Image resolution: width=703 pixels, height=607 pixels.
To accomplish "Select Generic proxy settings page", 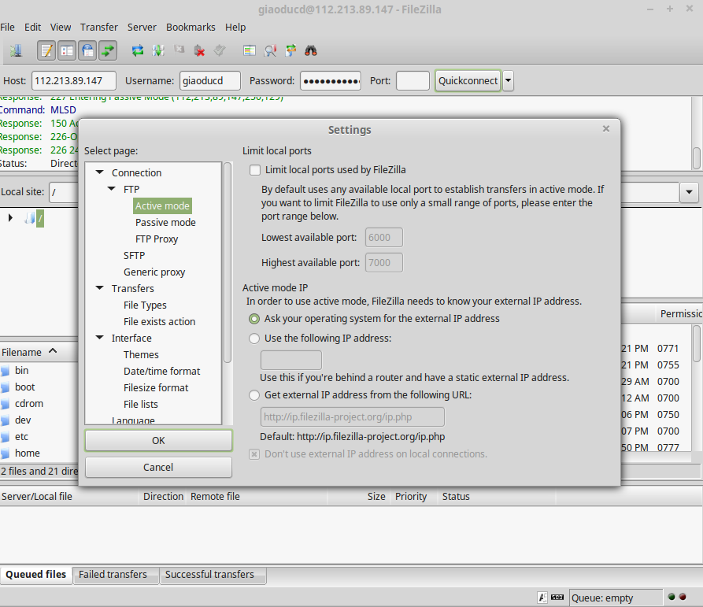I will point(154,272).
